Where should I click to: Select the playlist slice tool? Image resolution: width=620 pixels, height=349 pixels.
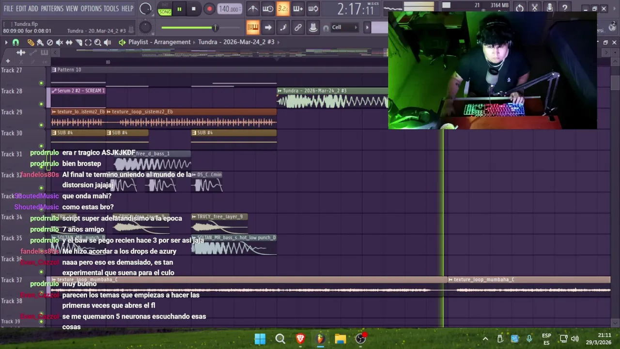click(x=78, y=42)
